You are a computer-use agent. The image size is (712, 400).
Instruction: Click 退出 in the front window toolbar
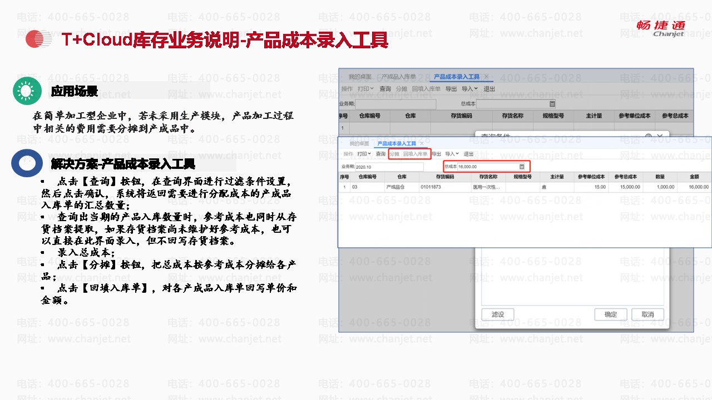(468, 154)
